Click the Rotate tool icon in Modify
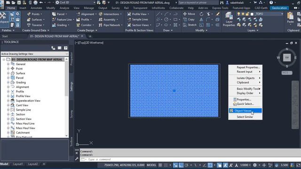Screen dimensions: 301x169 pos(201,14)
